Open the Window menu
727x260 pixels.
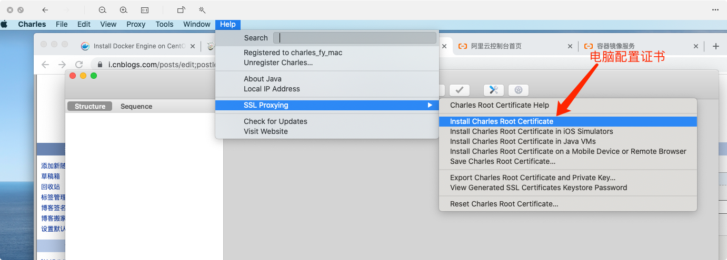197,24
